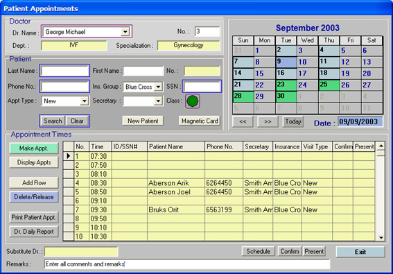The width and height of the screenshot is (393, 274).
Task: Select September 9 in the calendar
Action: (x=286, y=62)
